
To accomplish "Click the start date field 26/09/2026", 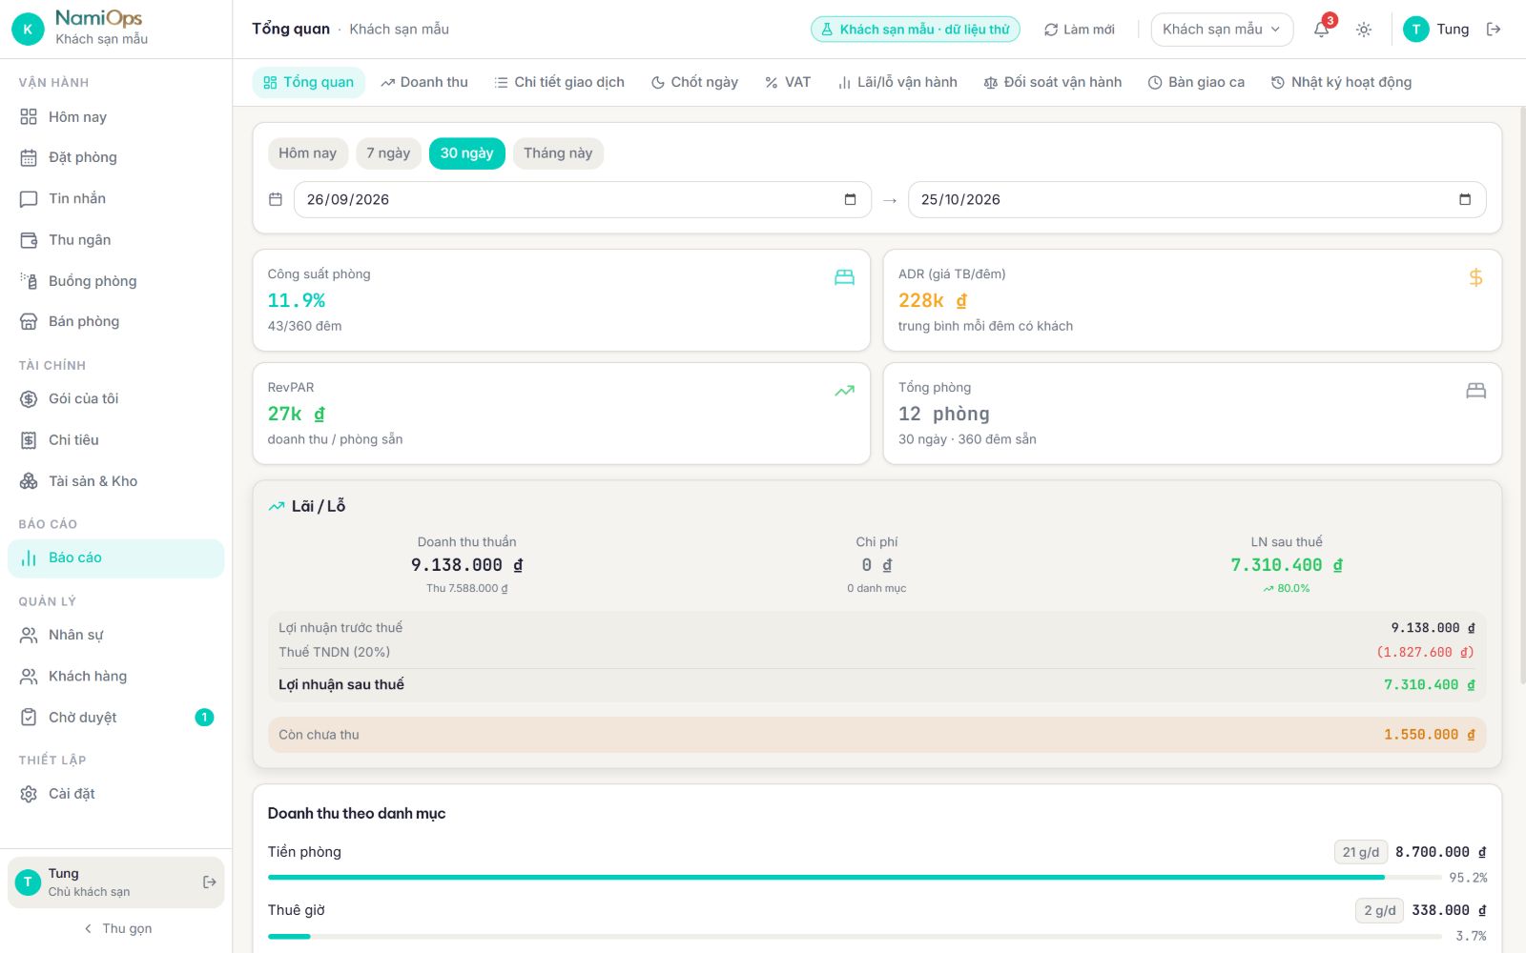I will (x=583, y=199).
